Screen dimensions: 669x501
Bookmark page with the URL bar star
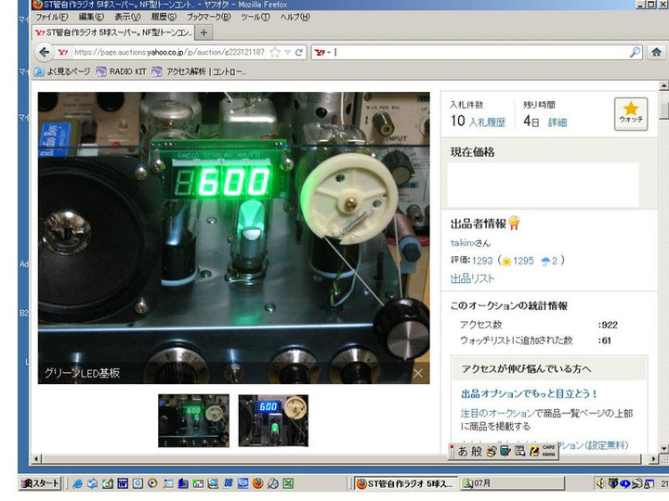(275, 53)
